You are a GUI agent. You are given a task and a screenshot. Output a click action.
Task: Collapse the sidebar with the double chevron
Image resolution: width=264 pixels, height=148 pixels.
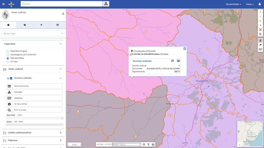click(x=63, y=14)
